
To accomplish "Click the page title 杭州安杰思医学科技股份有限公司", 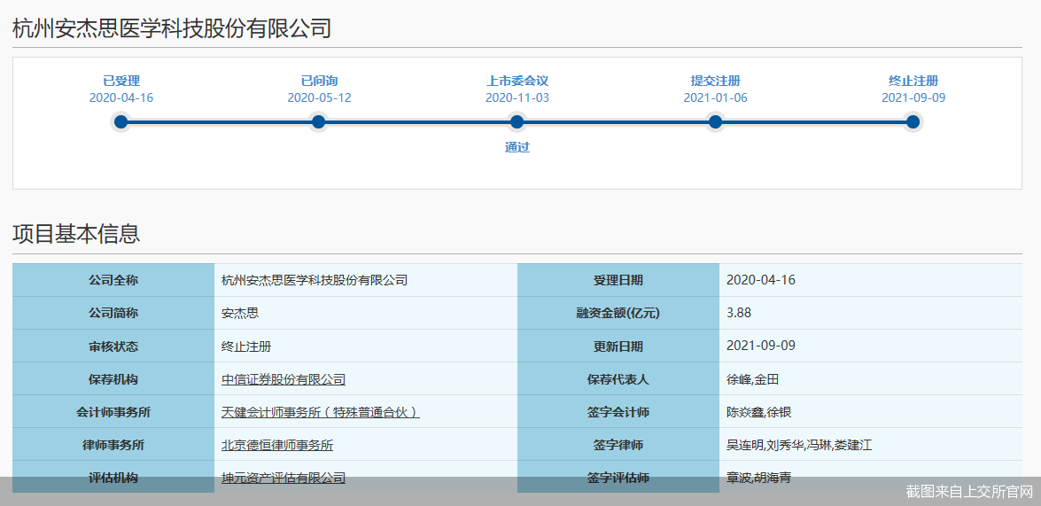I will pos(172,28).
